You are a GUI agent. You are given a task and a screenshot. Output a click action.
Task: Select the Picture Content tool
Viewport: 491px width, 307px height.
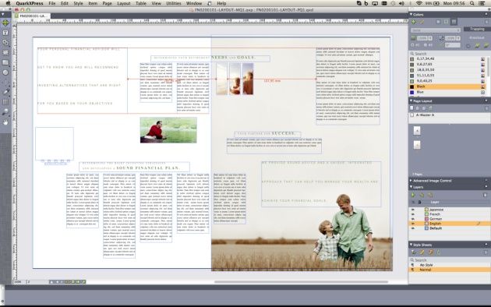coord(5,52)
